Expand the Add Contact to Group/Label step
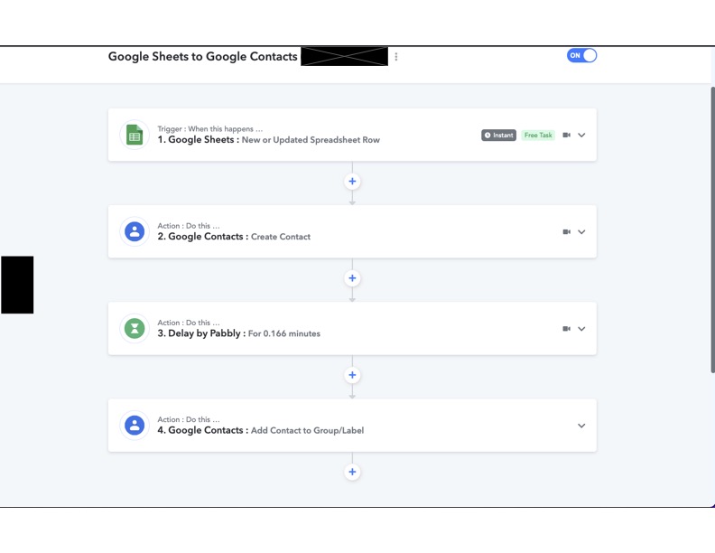 click(x=581, y=426)
